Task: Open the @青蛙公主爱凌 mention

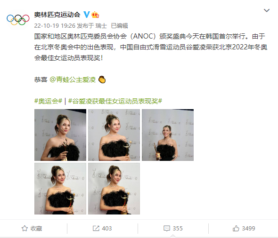Action: pyautogui.click(x=73, y=79)
